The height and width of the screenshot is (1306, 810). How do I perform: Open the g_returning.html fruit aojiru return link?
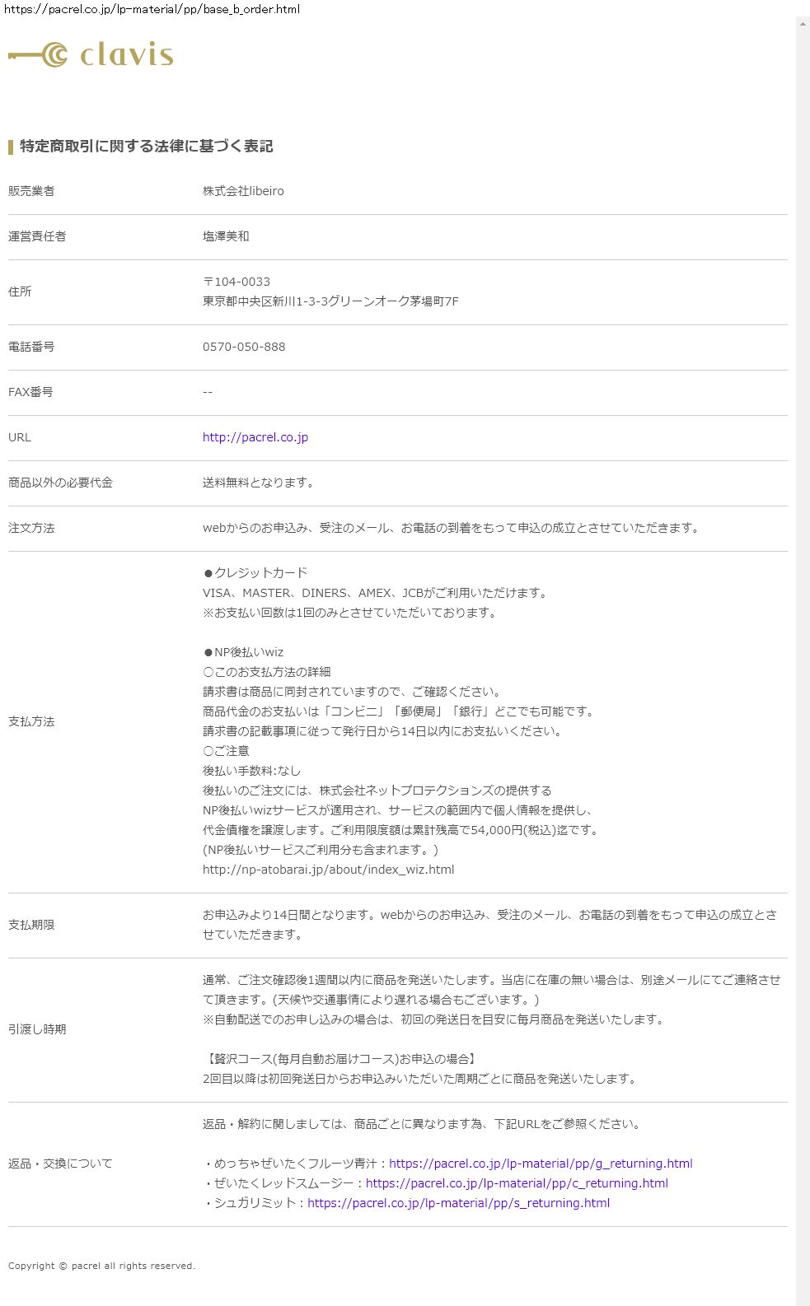(541, 1164)
